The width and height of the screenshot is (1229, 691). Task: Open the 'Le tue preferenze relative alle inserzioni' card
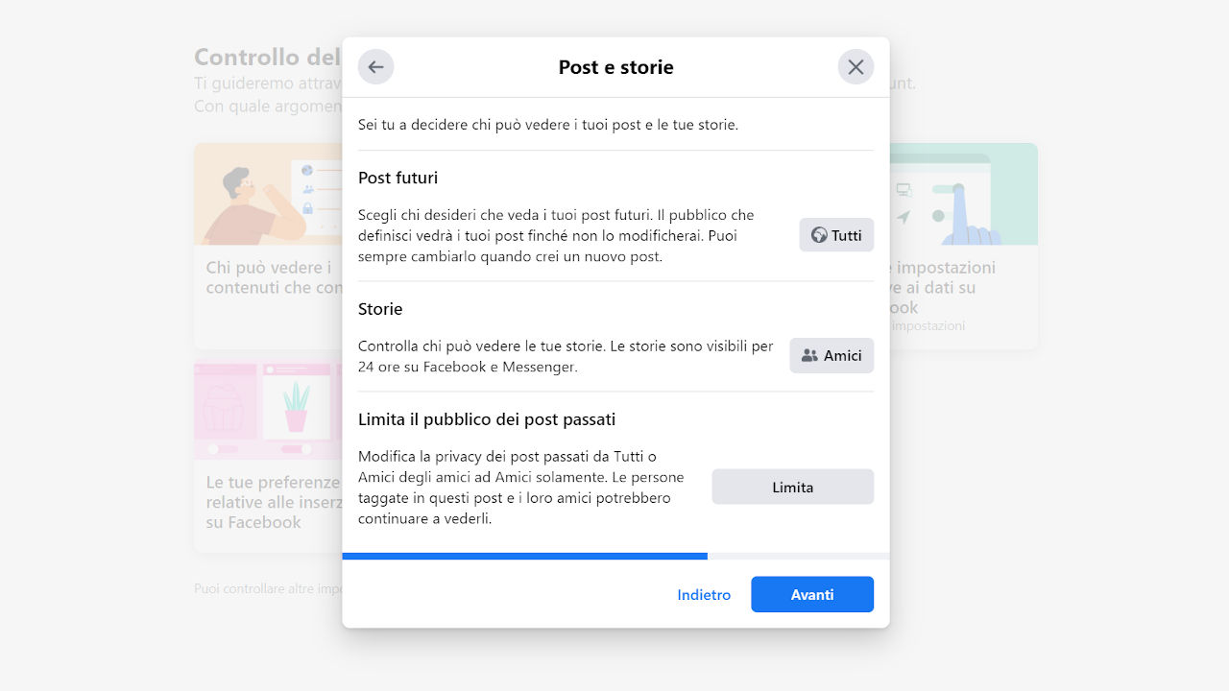(x=268, y=456)
